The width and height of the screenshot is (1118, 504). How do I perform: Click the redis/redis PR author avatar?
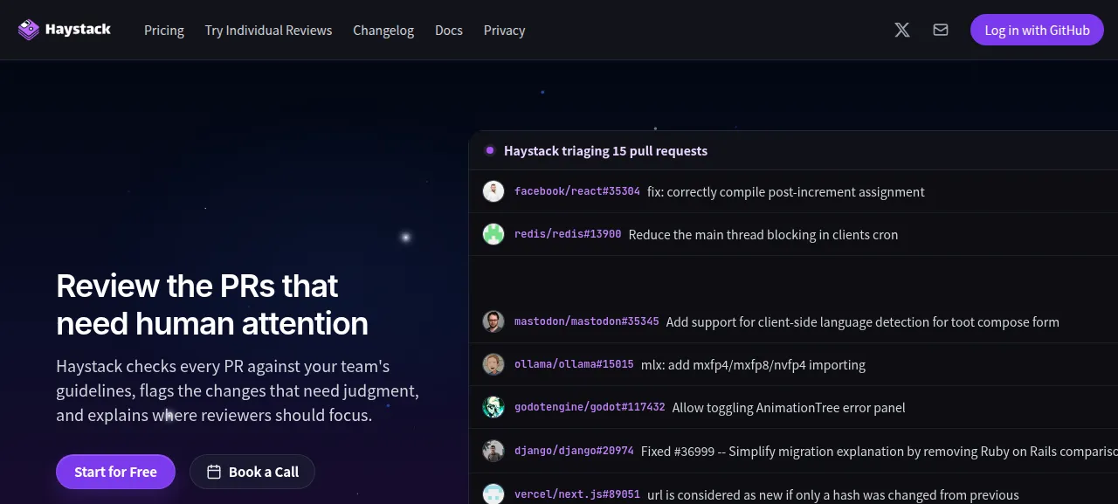493,234
